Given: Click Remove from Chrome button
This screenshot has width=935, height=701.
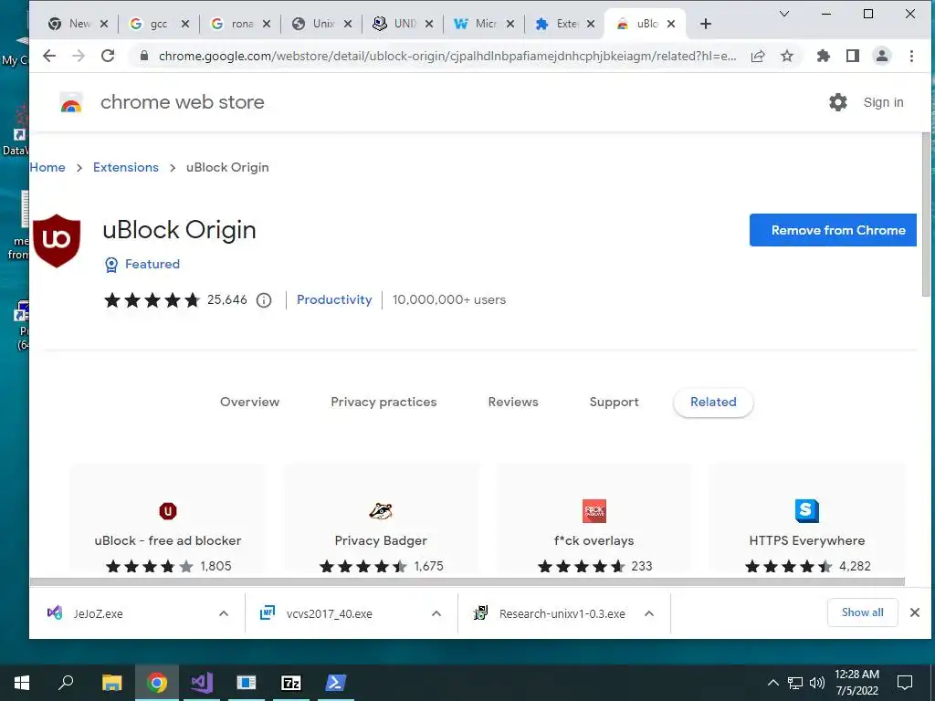Looking at the screenshot, I should (x=833, y=230).
